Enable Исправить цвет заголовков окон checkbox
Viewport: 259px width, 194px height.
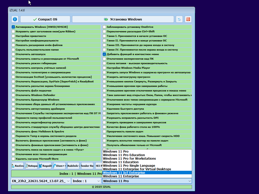[x=13, y=32]
